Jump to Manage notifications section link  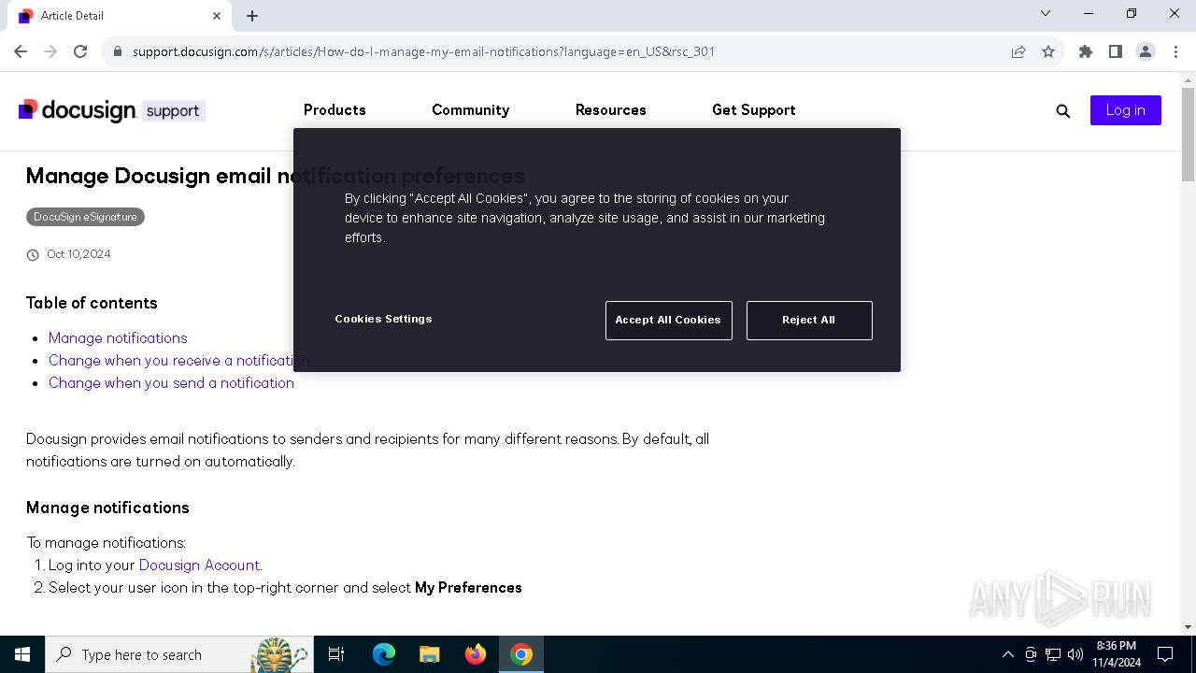tap(118, 337)
